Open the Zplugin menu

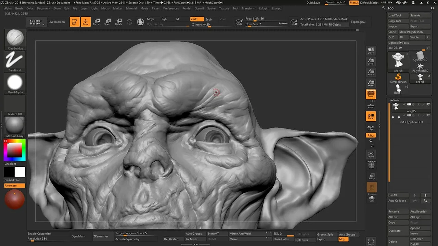click(263, 8)
